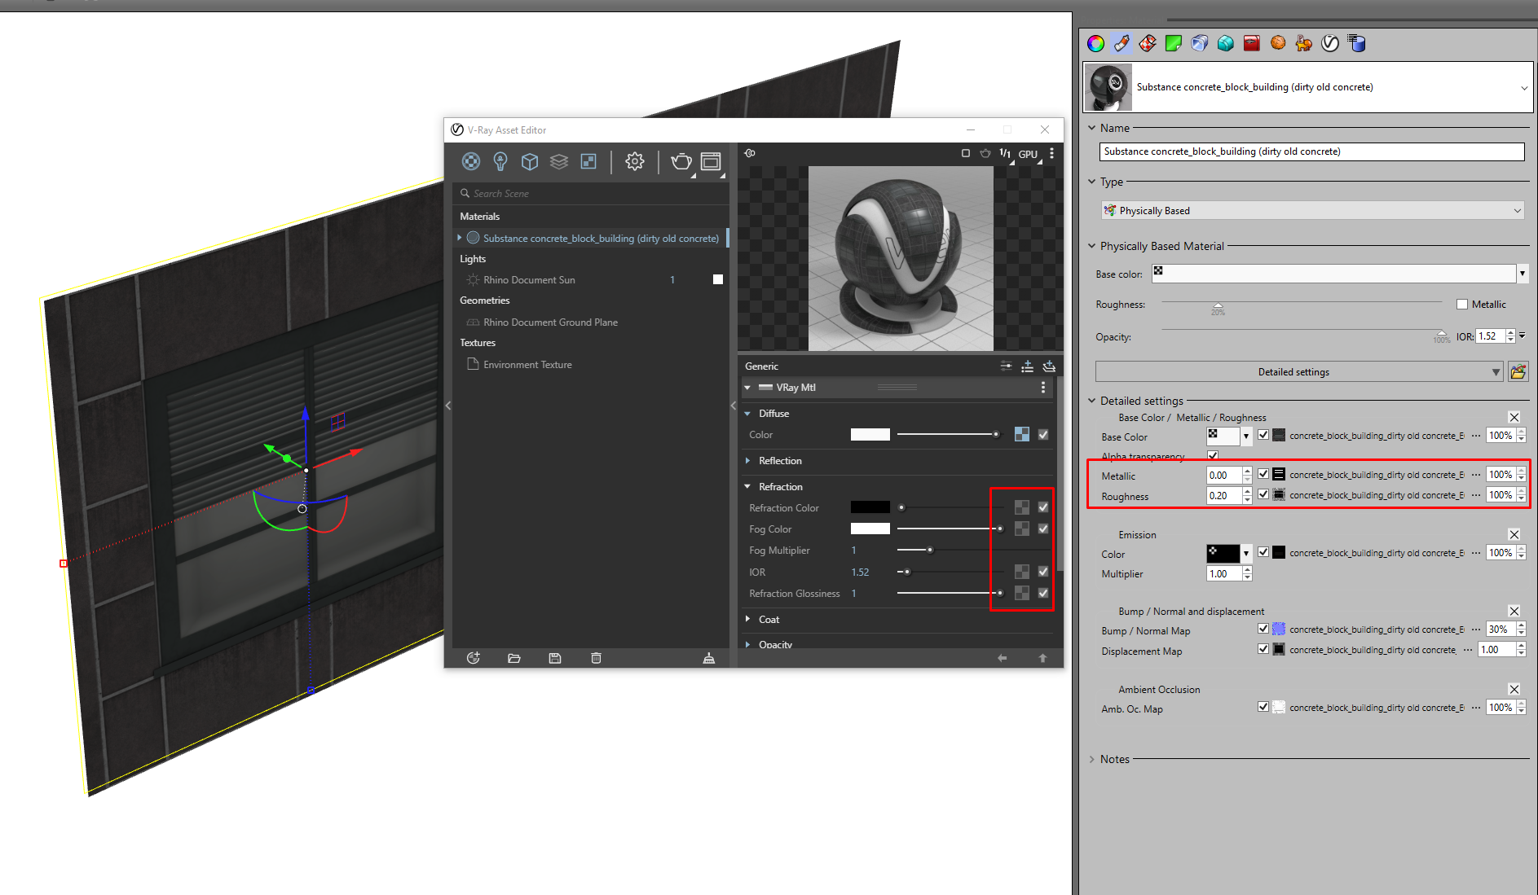Click the green sticky note panel icon
The image size is (1538, 895).
coord(1174,43)
